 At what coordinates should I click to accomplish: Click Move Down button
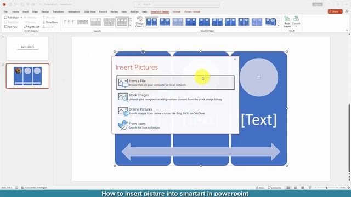[50, 22]
